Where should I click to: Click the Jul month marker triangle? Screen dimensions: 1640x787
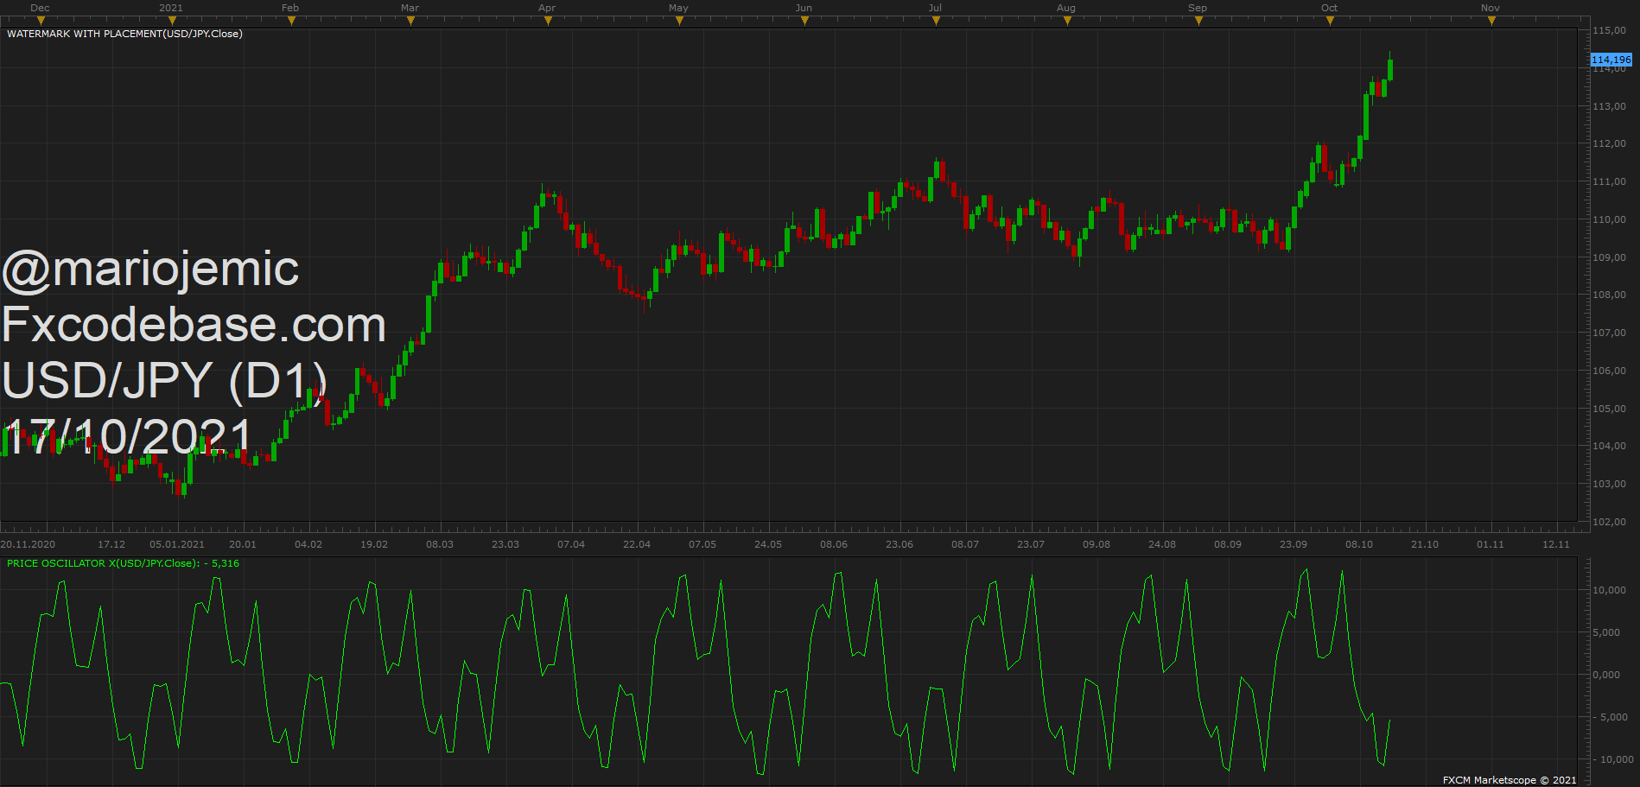point(936,21)
